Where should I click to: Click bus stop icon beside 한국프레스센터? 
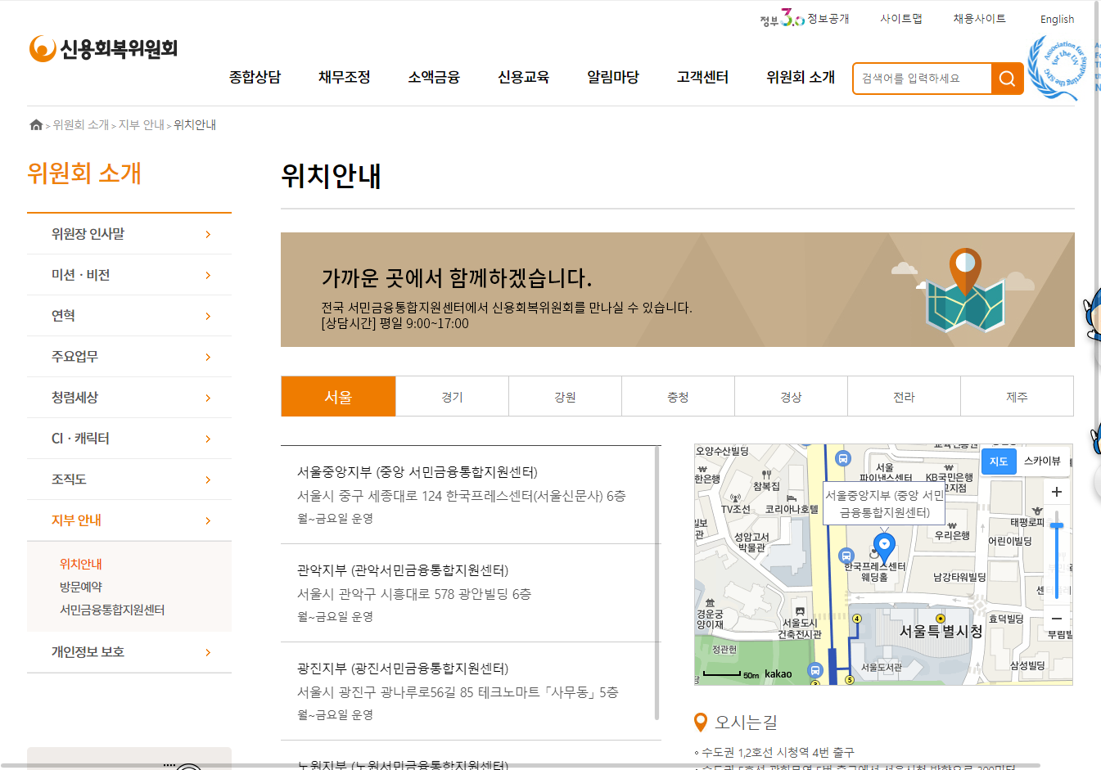(x=847, y=556)
